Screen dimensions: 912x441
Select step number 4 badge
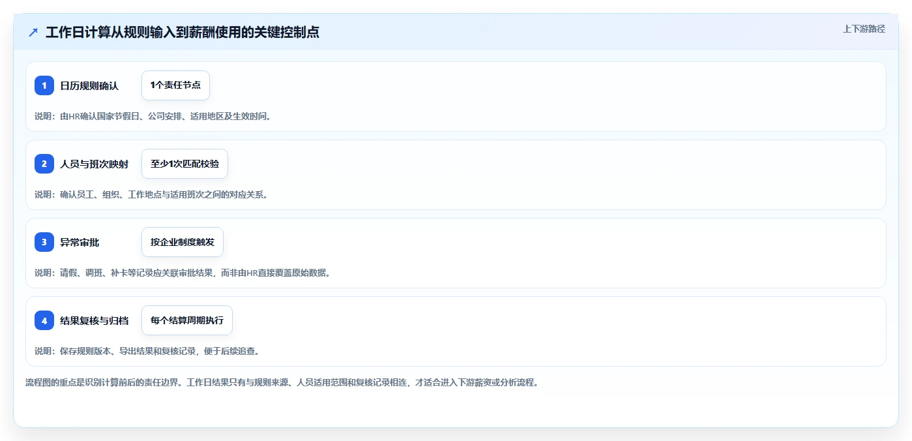(44, 320)
